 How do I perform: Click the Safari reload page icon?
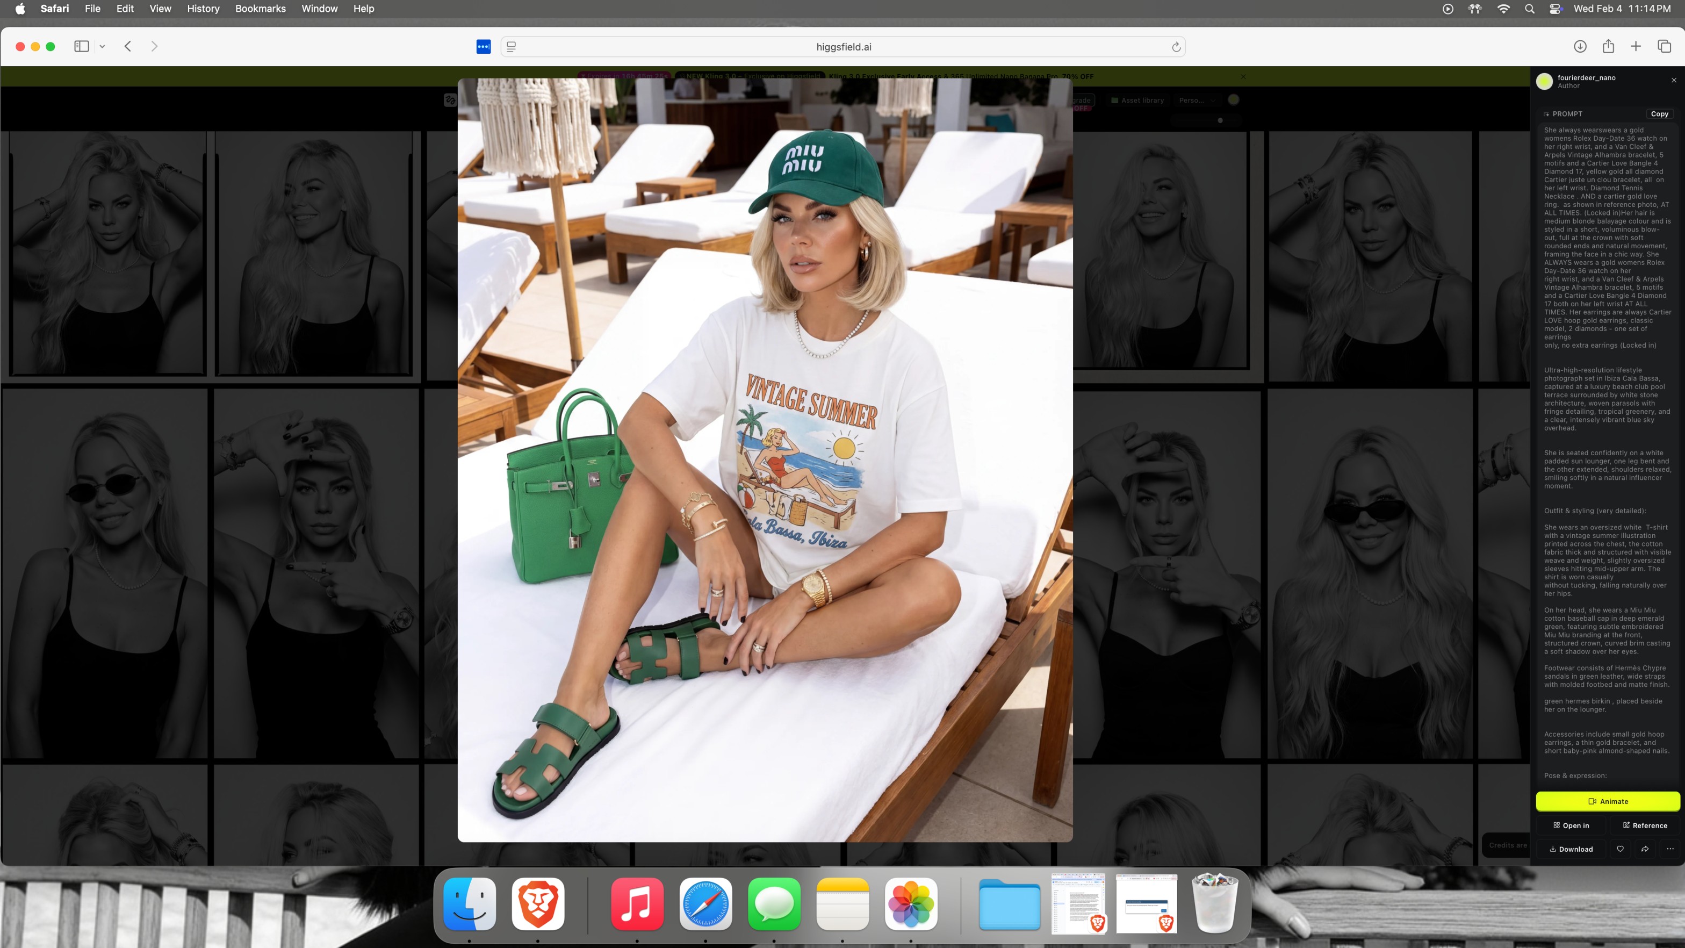[x=1176, y=46]
